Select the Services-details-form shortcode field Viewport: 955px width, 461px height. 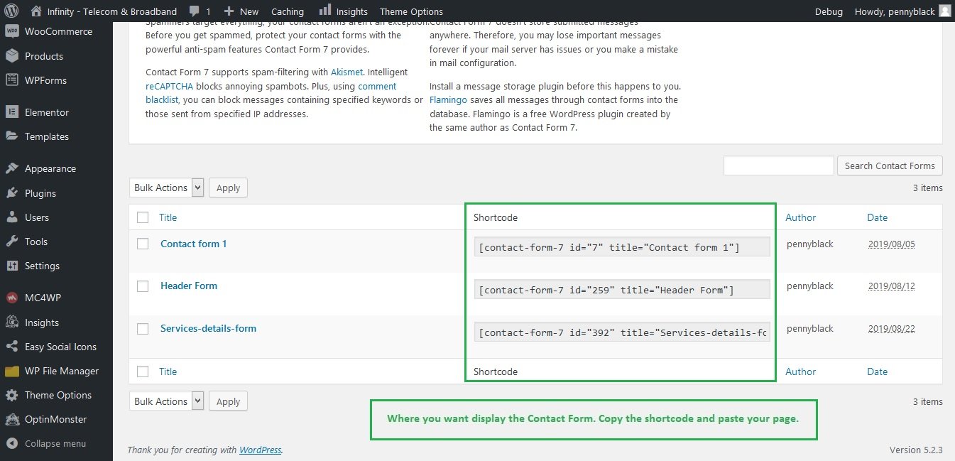(x=622, y=332)
